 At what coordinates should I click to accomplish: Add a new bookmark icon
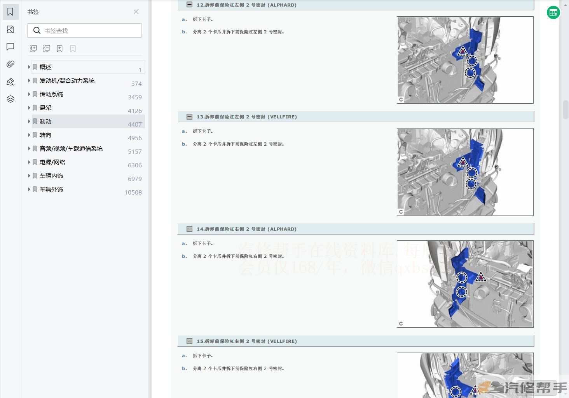coord(59,49)
